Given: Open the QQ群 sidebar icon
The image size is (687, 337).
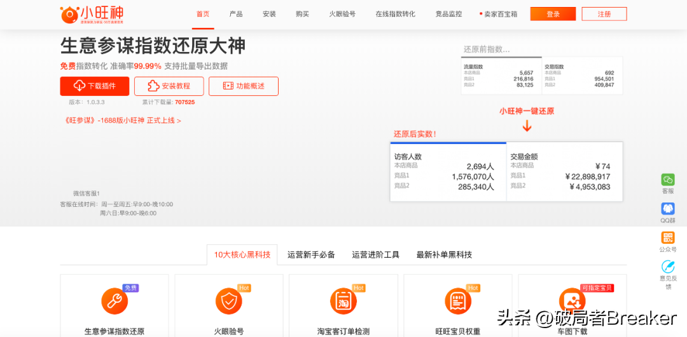Looking at the screenshot, I should [668, 209].
